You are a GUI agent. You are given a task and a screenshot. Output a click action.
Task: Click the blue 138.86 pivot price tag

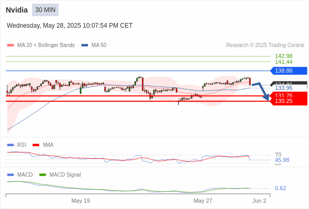click(x=289, y=71)
